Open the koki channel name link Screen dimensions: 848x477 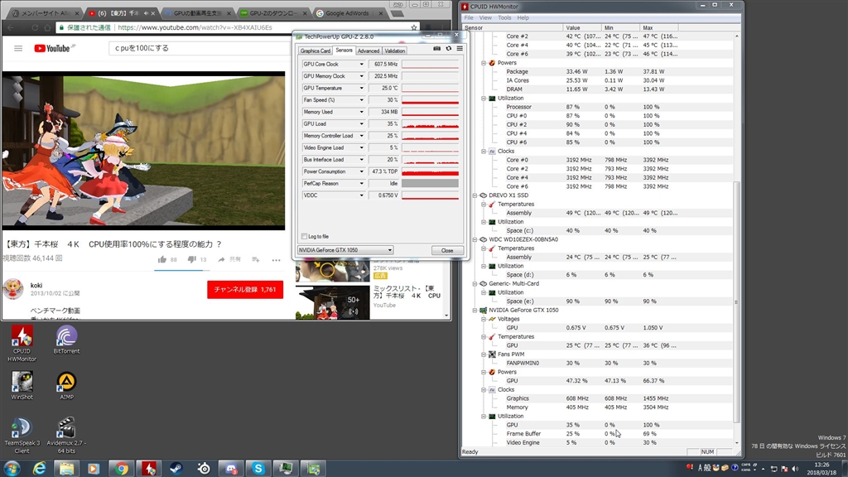pos(36,285)
